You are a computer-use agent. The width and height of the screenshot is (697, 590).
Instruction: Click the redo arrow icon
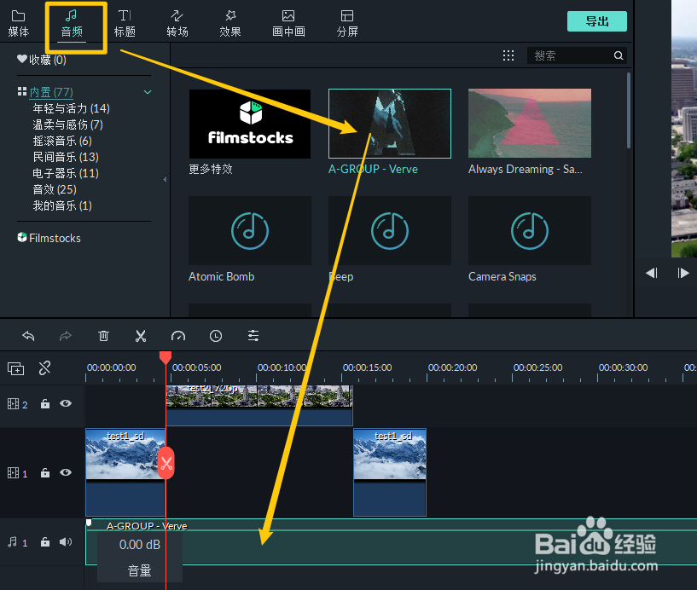pyautogui.click(x=66, y=336)
